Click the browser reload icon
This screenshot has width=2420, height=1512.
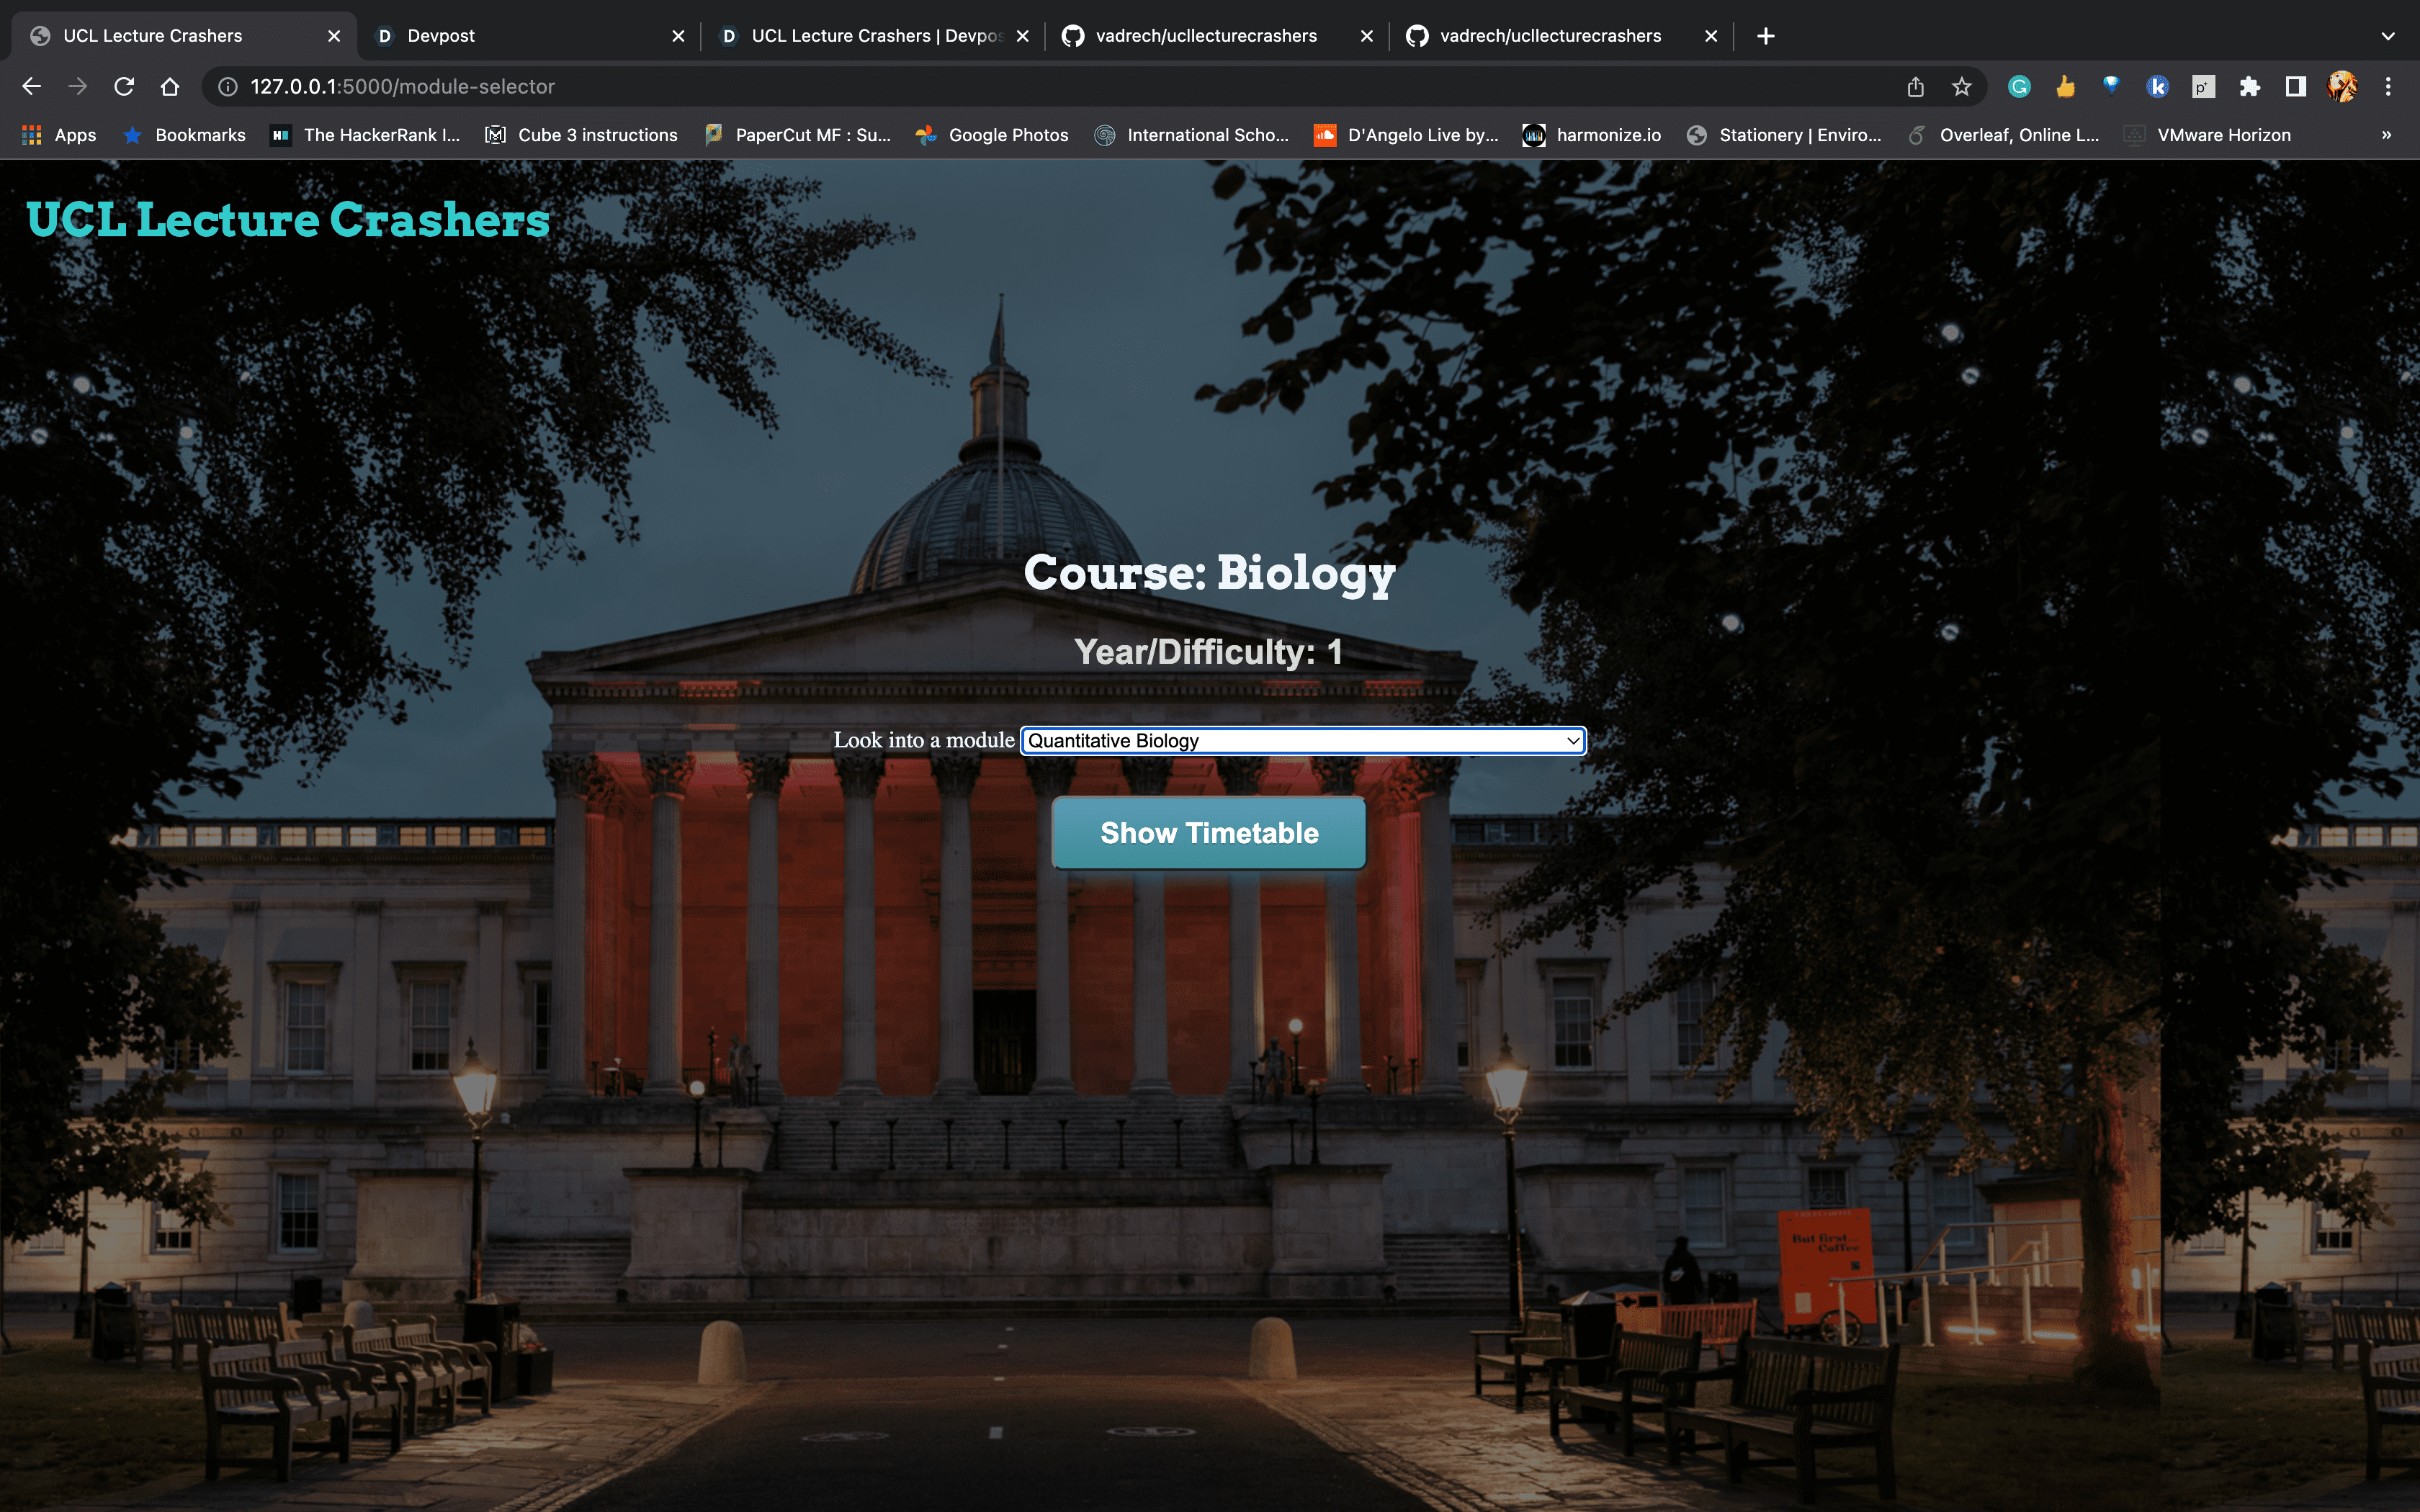point(124,87)
